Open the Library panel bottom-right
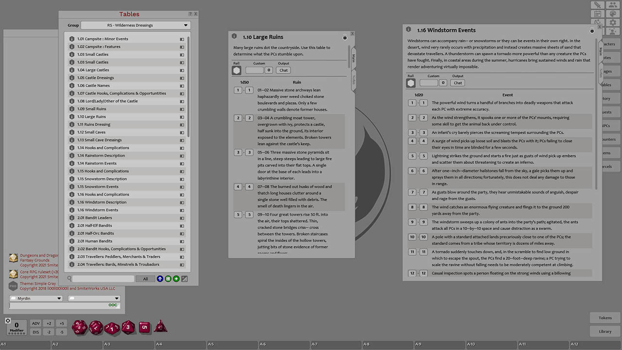The image size is (622, 350). coord(605,331)
